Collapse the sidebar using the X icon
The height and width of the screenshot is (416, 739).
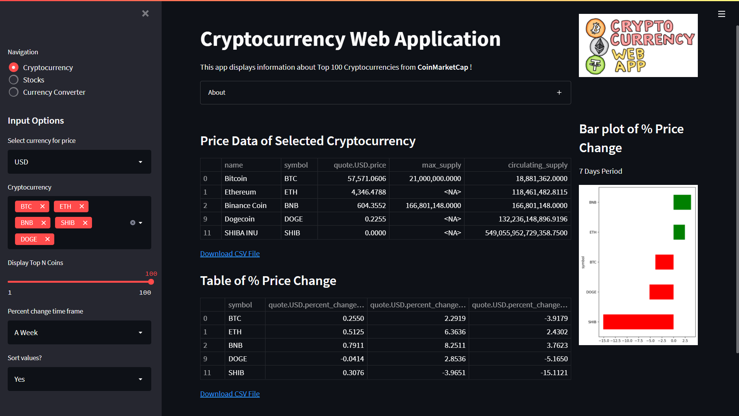[145, 13]
